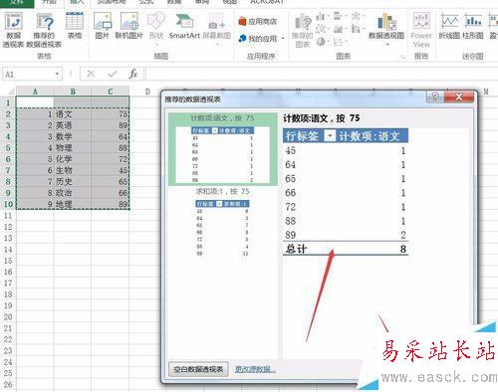
Task: Select row 15 header
Action: click(8, 261)
